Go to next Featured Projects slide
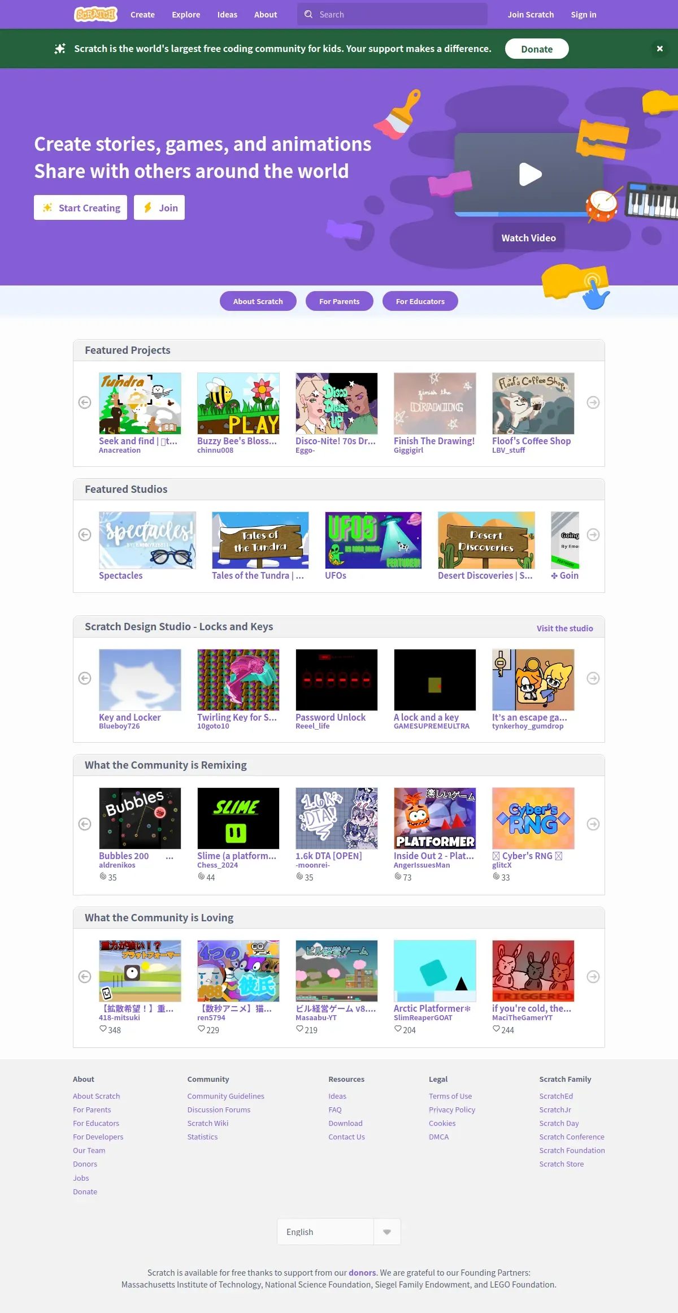 (593, 402)
